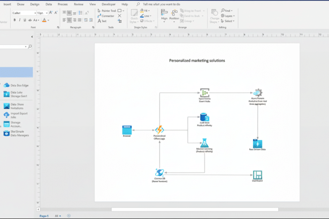This screenshot has height=219, width=329.
Task: Decrease font size with small A
Action: (x=56, y=13)
